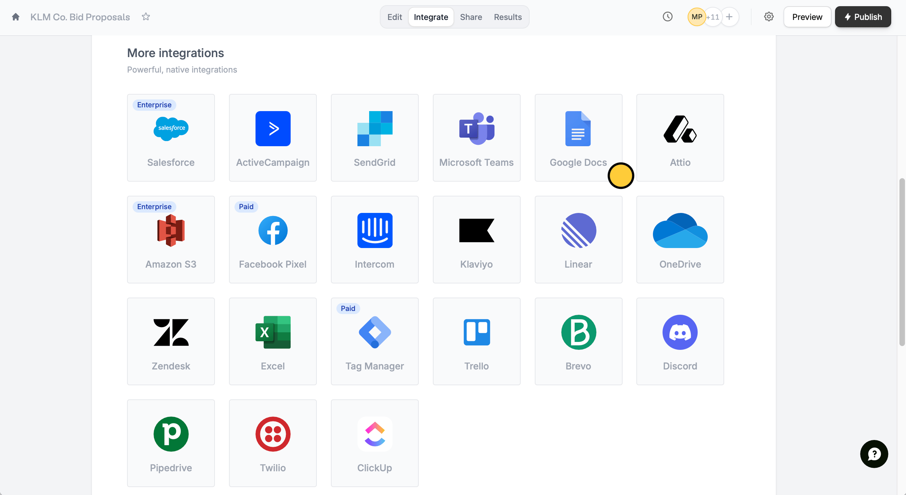This screenshot has width=906, height=495.
Task: Select the ActiveCampaign integration icon
Action: [273, 129]
